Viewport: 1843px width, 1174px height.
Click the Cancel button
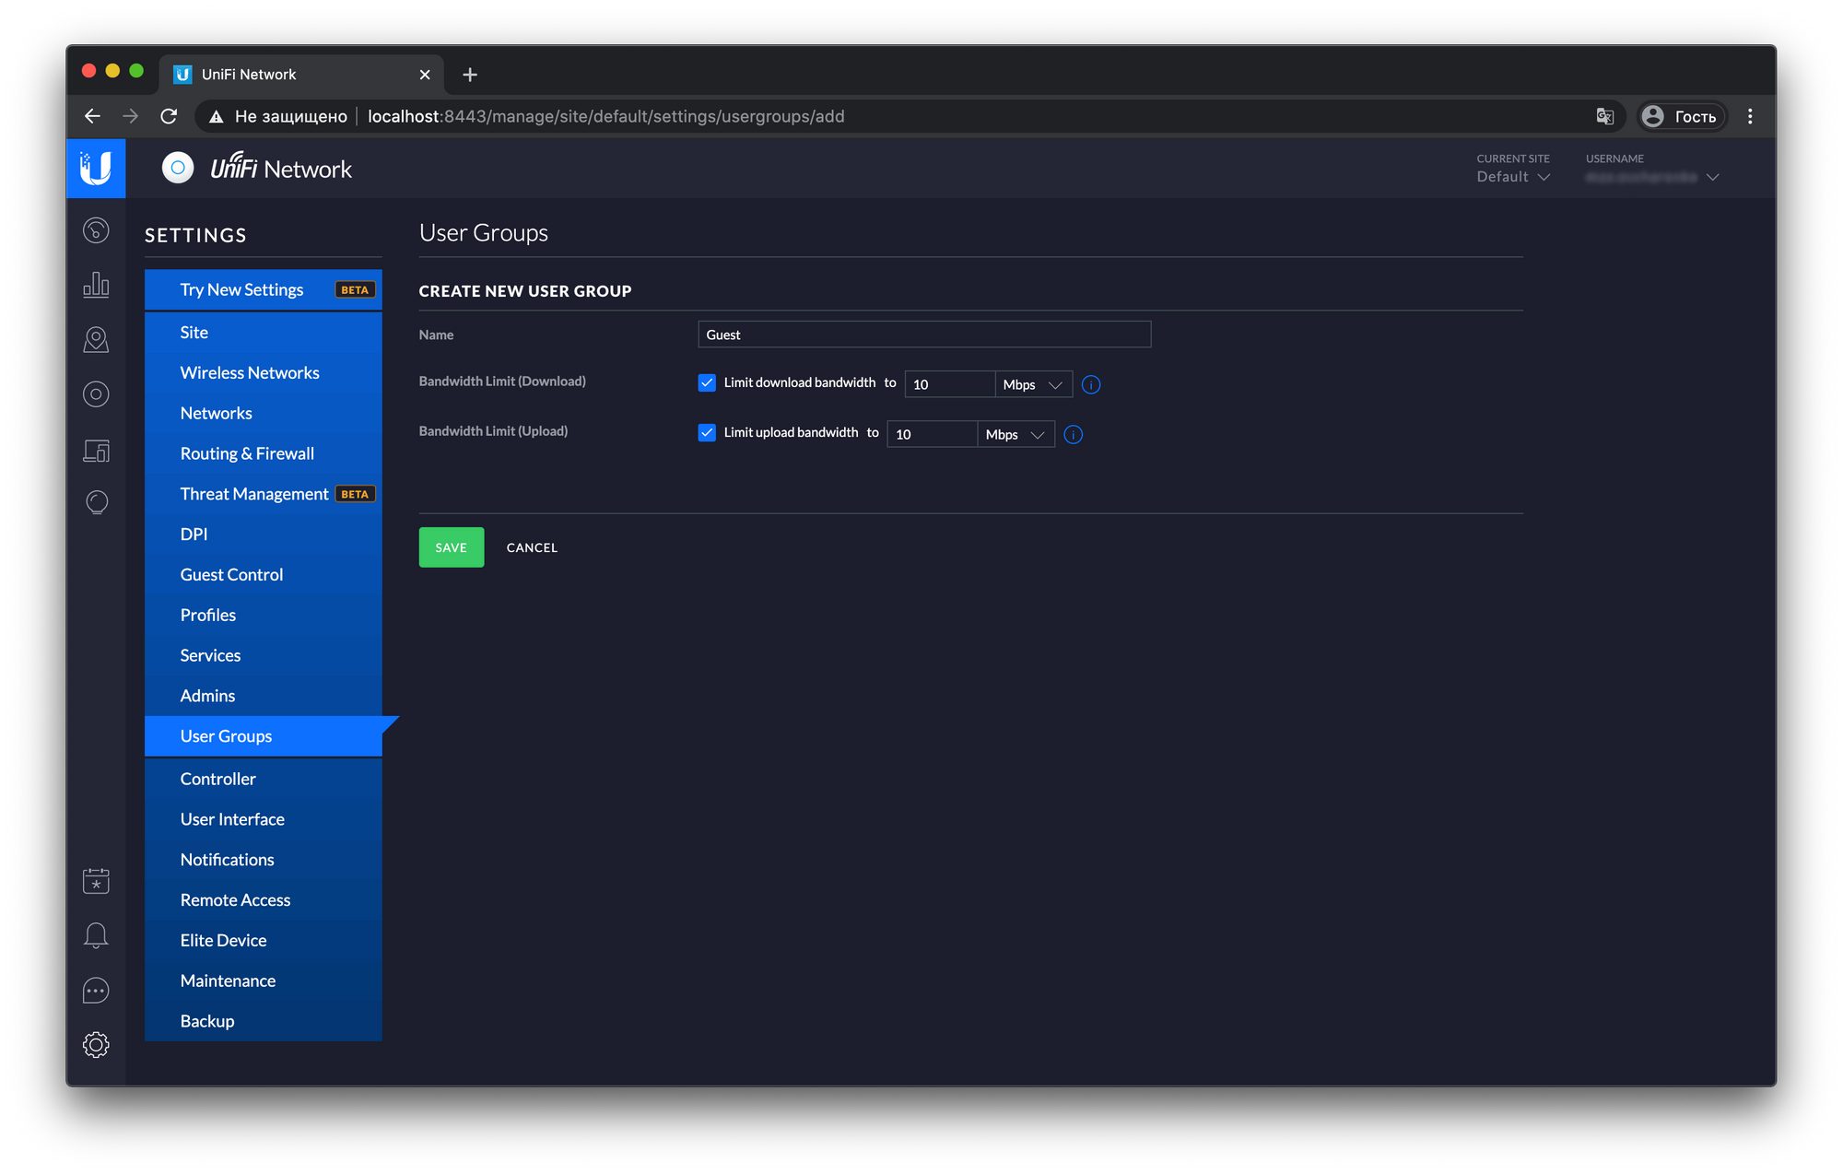532,547
